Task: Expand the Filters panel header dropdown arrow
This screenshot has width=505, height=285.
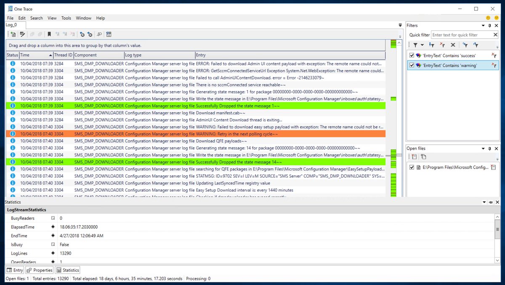Action: pyautogui.click(x=484, y=25)
